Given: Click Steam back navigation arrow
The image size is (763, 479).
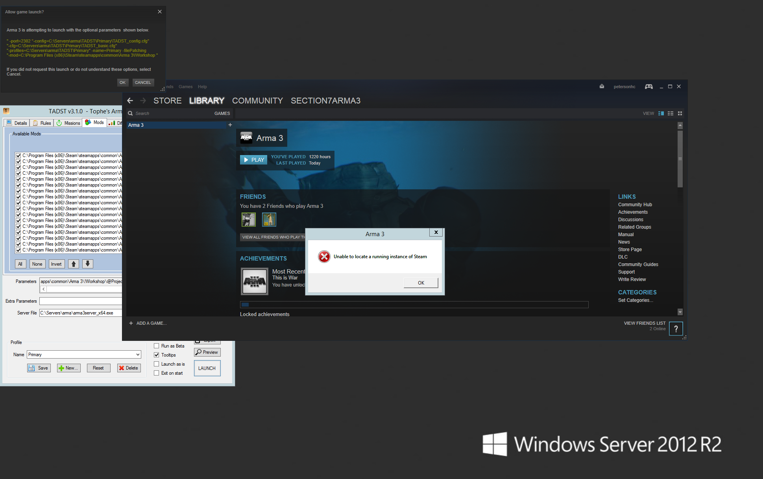Looking at the screenshot, I should click(x=130, y=101).
